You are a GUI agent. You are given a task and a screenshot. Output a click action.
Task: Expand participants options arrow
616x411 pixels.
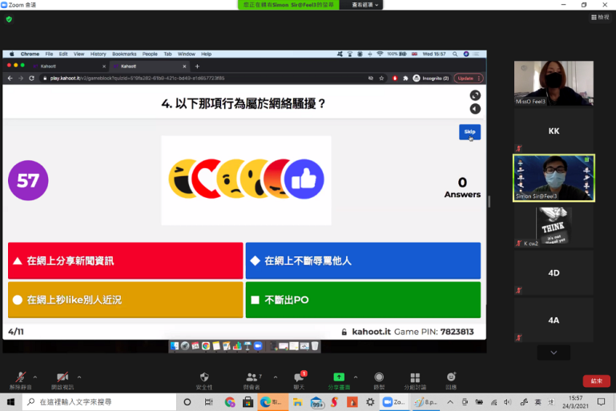[276, 377]
